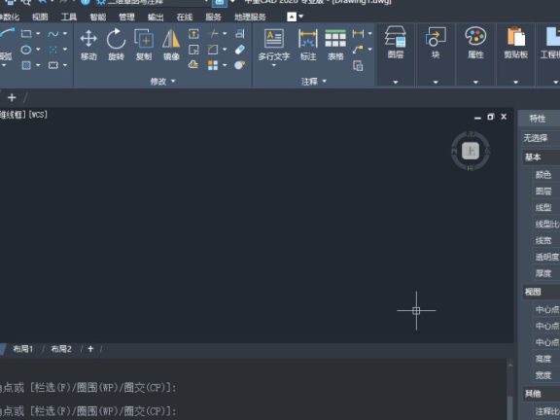560x420 pixels.
Task: Create new drawing tab with plus button
Action: pyautogui.click(x=12, y=97)
